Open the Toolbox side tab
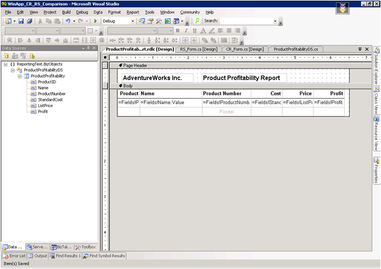Viewport: 381px width, 269px height. [x=86, y=247]
